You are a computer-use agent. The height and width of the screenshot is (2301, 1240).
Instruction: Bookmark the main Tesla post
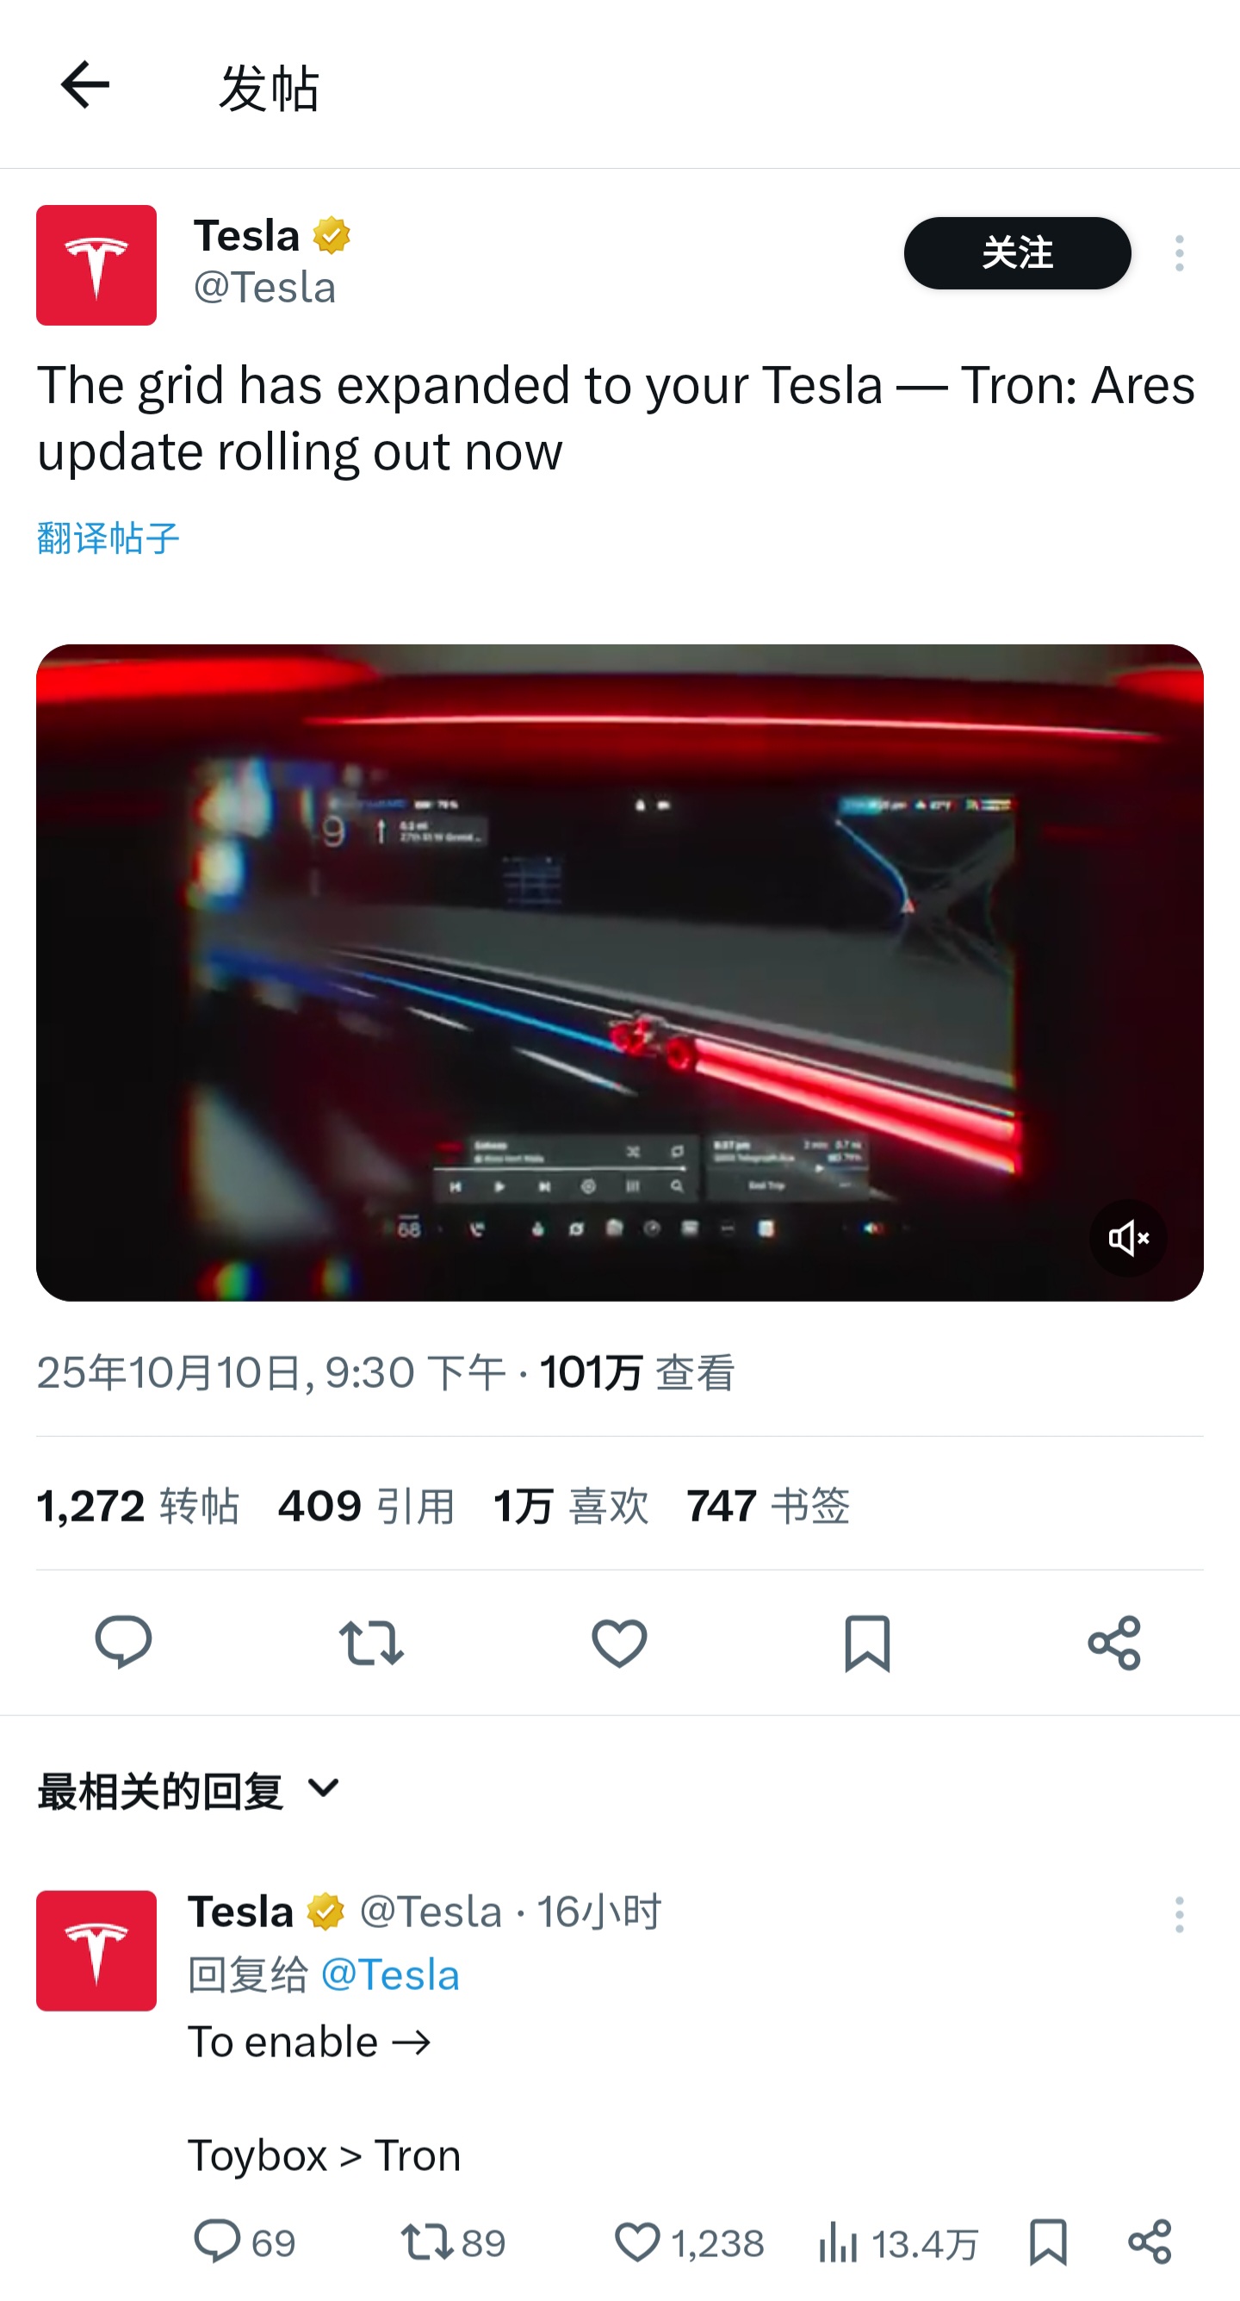pyautogui.click(x=867, y=1642)
